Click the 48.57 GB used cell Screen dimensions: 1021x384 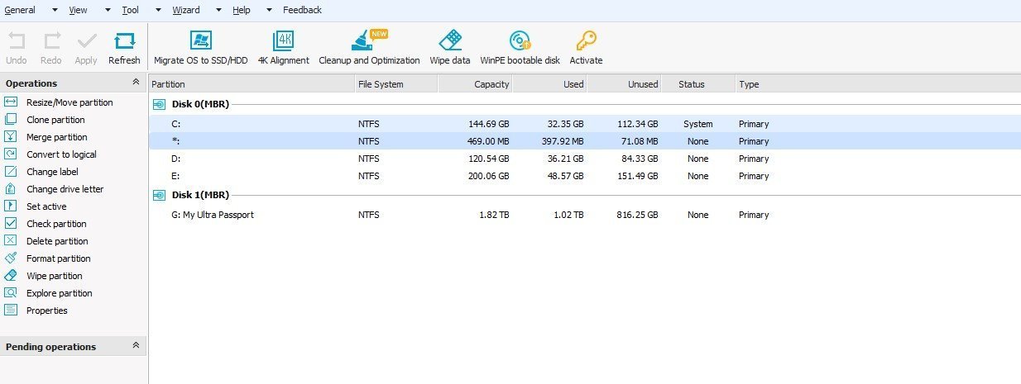[566, 176]
